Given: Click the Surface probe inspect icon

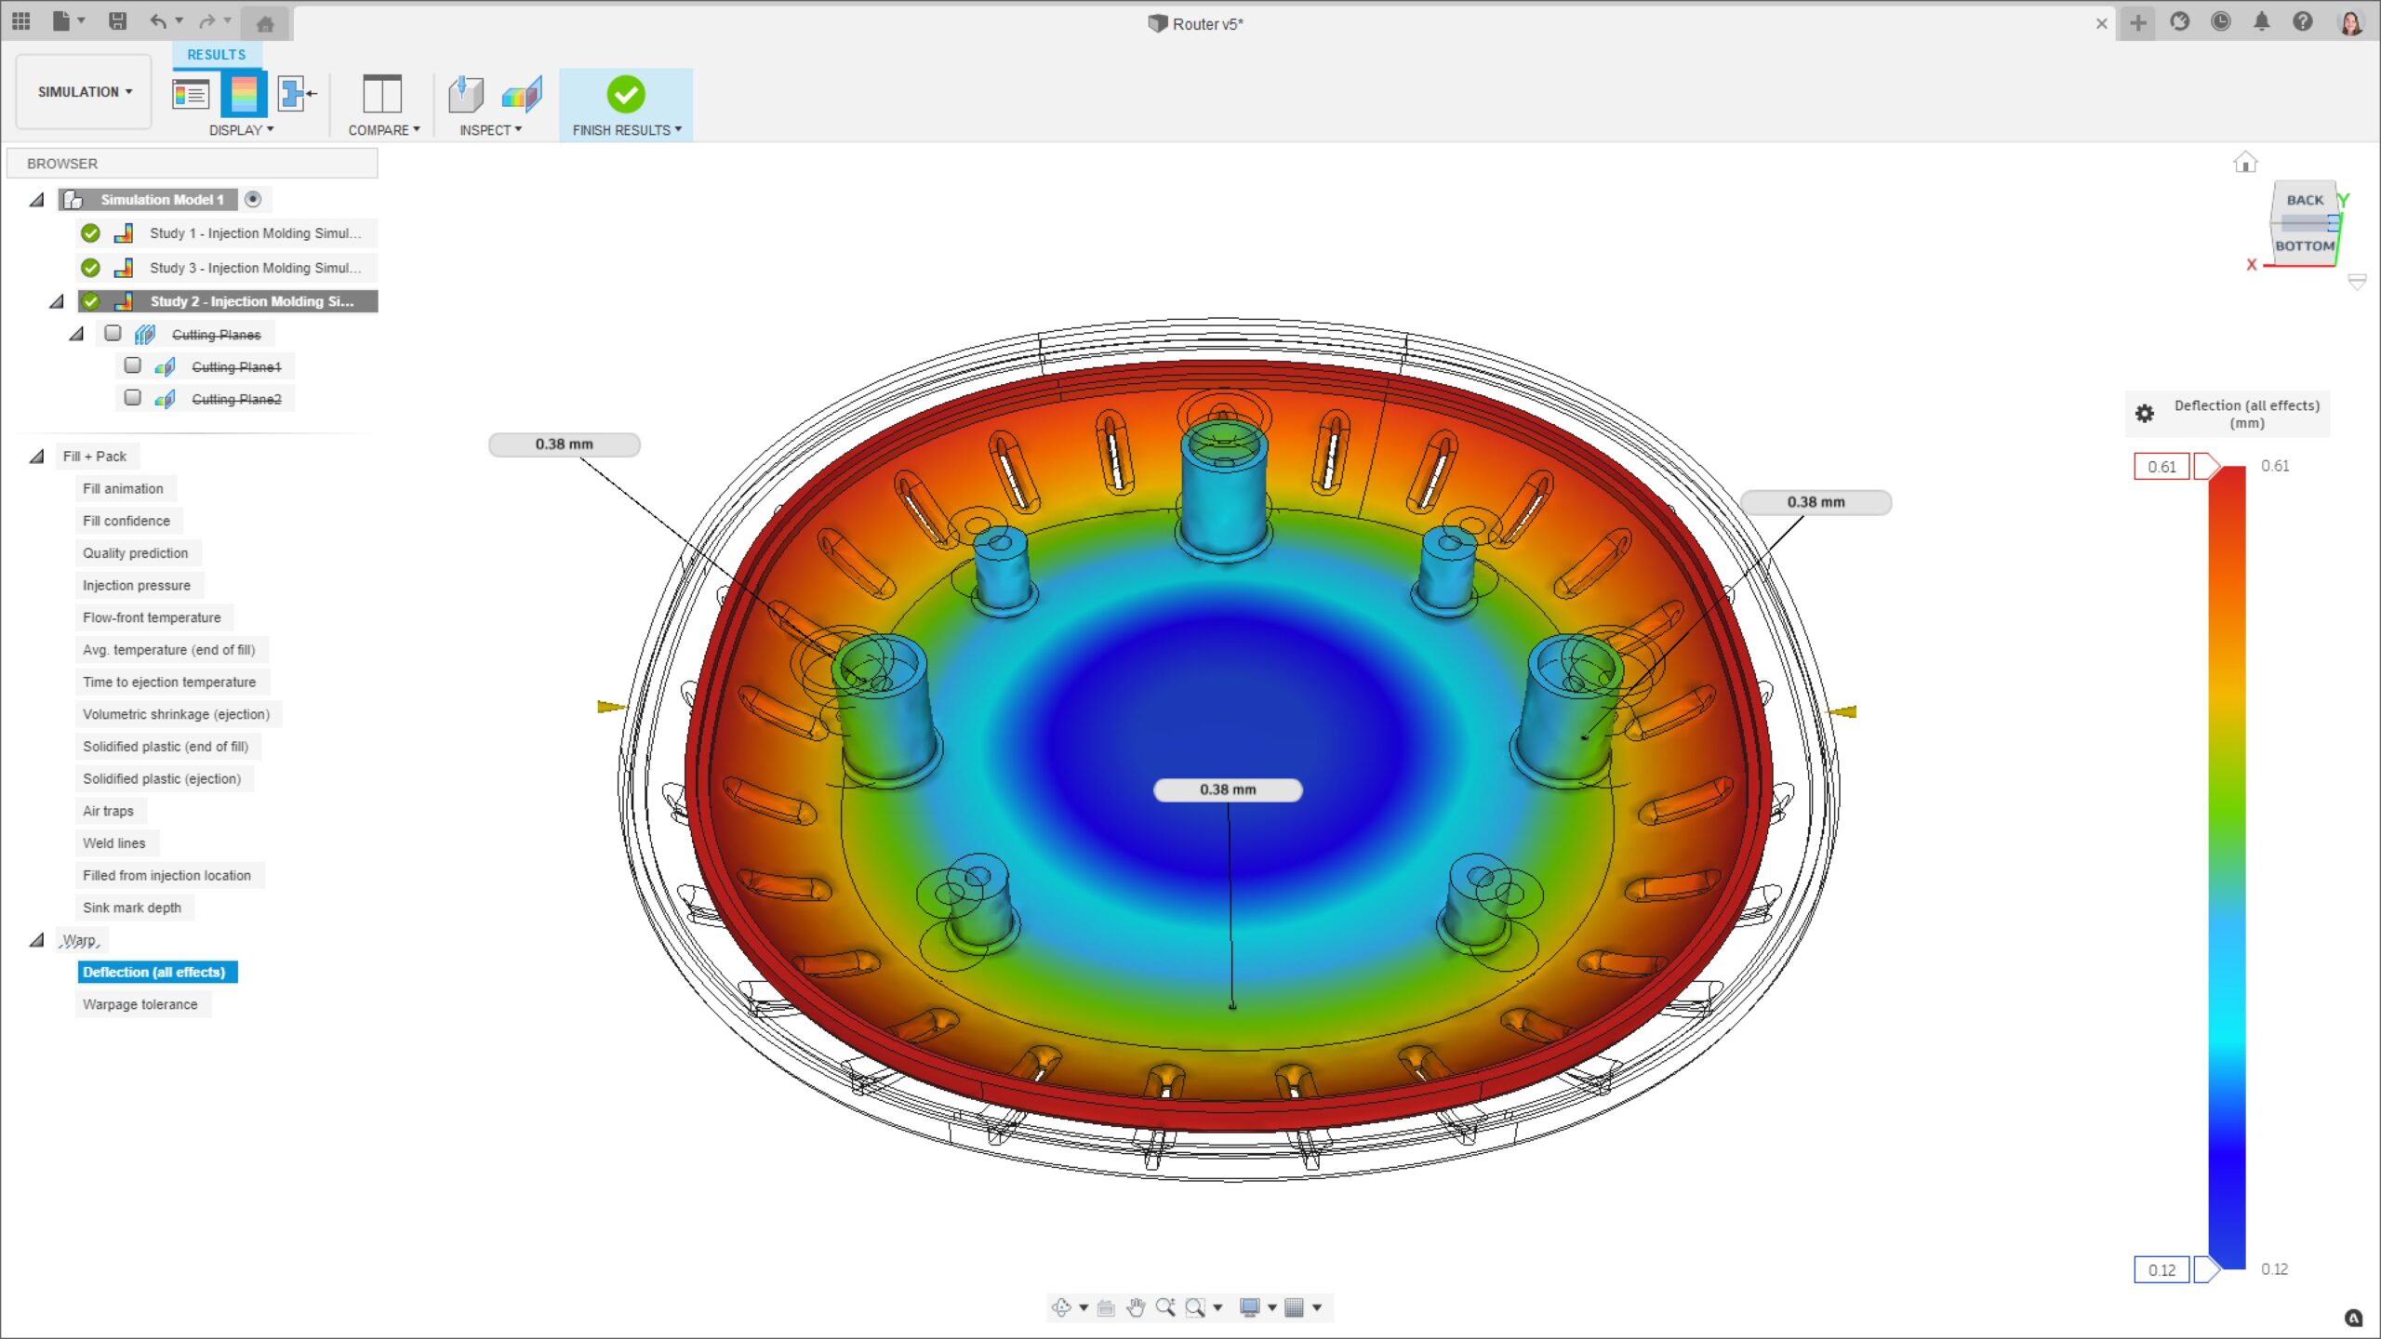Looking at the screenshot, I should click(466, 94).
